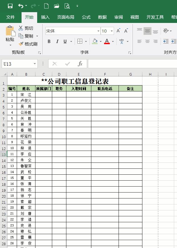The image size is (177, 248).
Task: Apply fill color paint bucket
Action: (x=95, y=41)
